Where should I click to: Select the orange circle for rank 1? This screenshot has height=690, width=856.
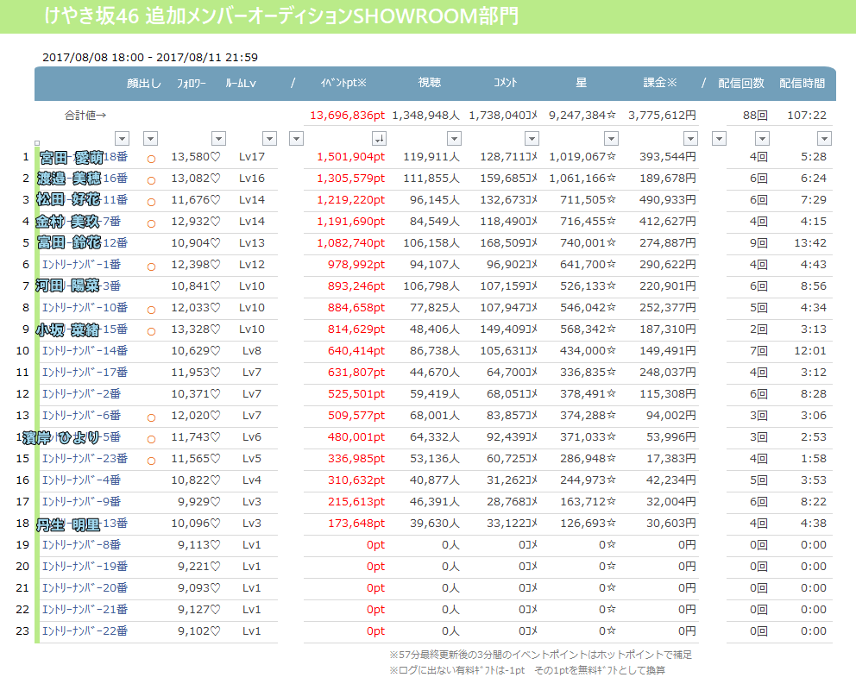coord(151,159)
